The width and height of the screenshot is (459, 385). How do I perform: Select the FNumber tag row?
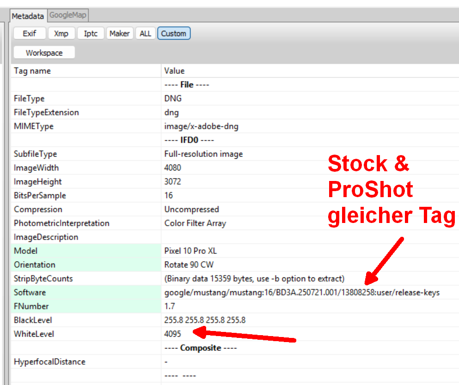(x=31, y=307)
